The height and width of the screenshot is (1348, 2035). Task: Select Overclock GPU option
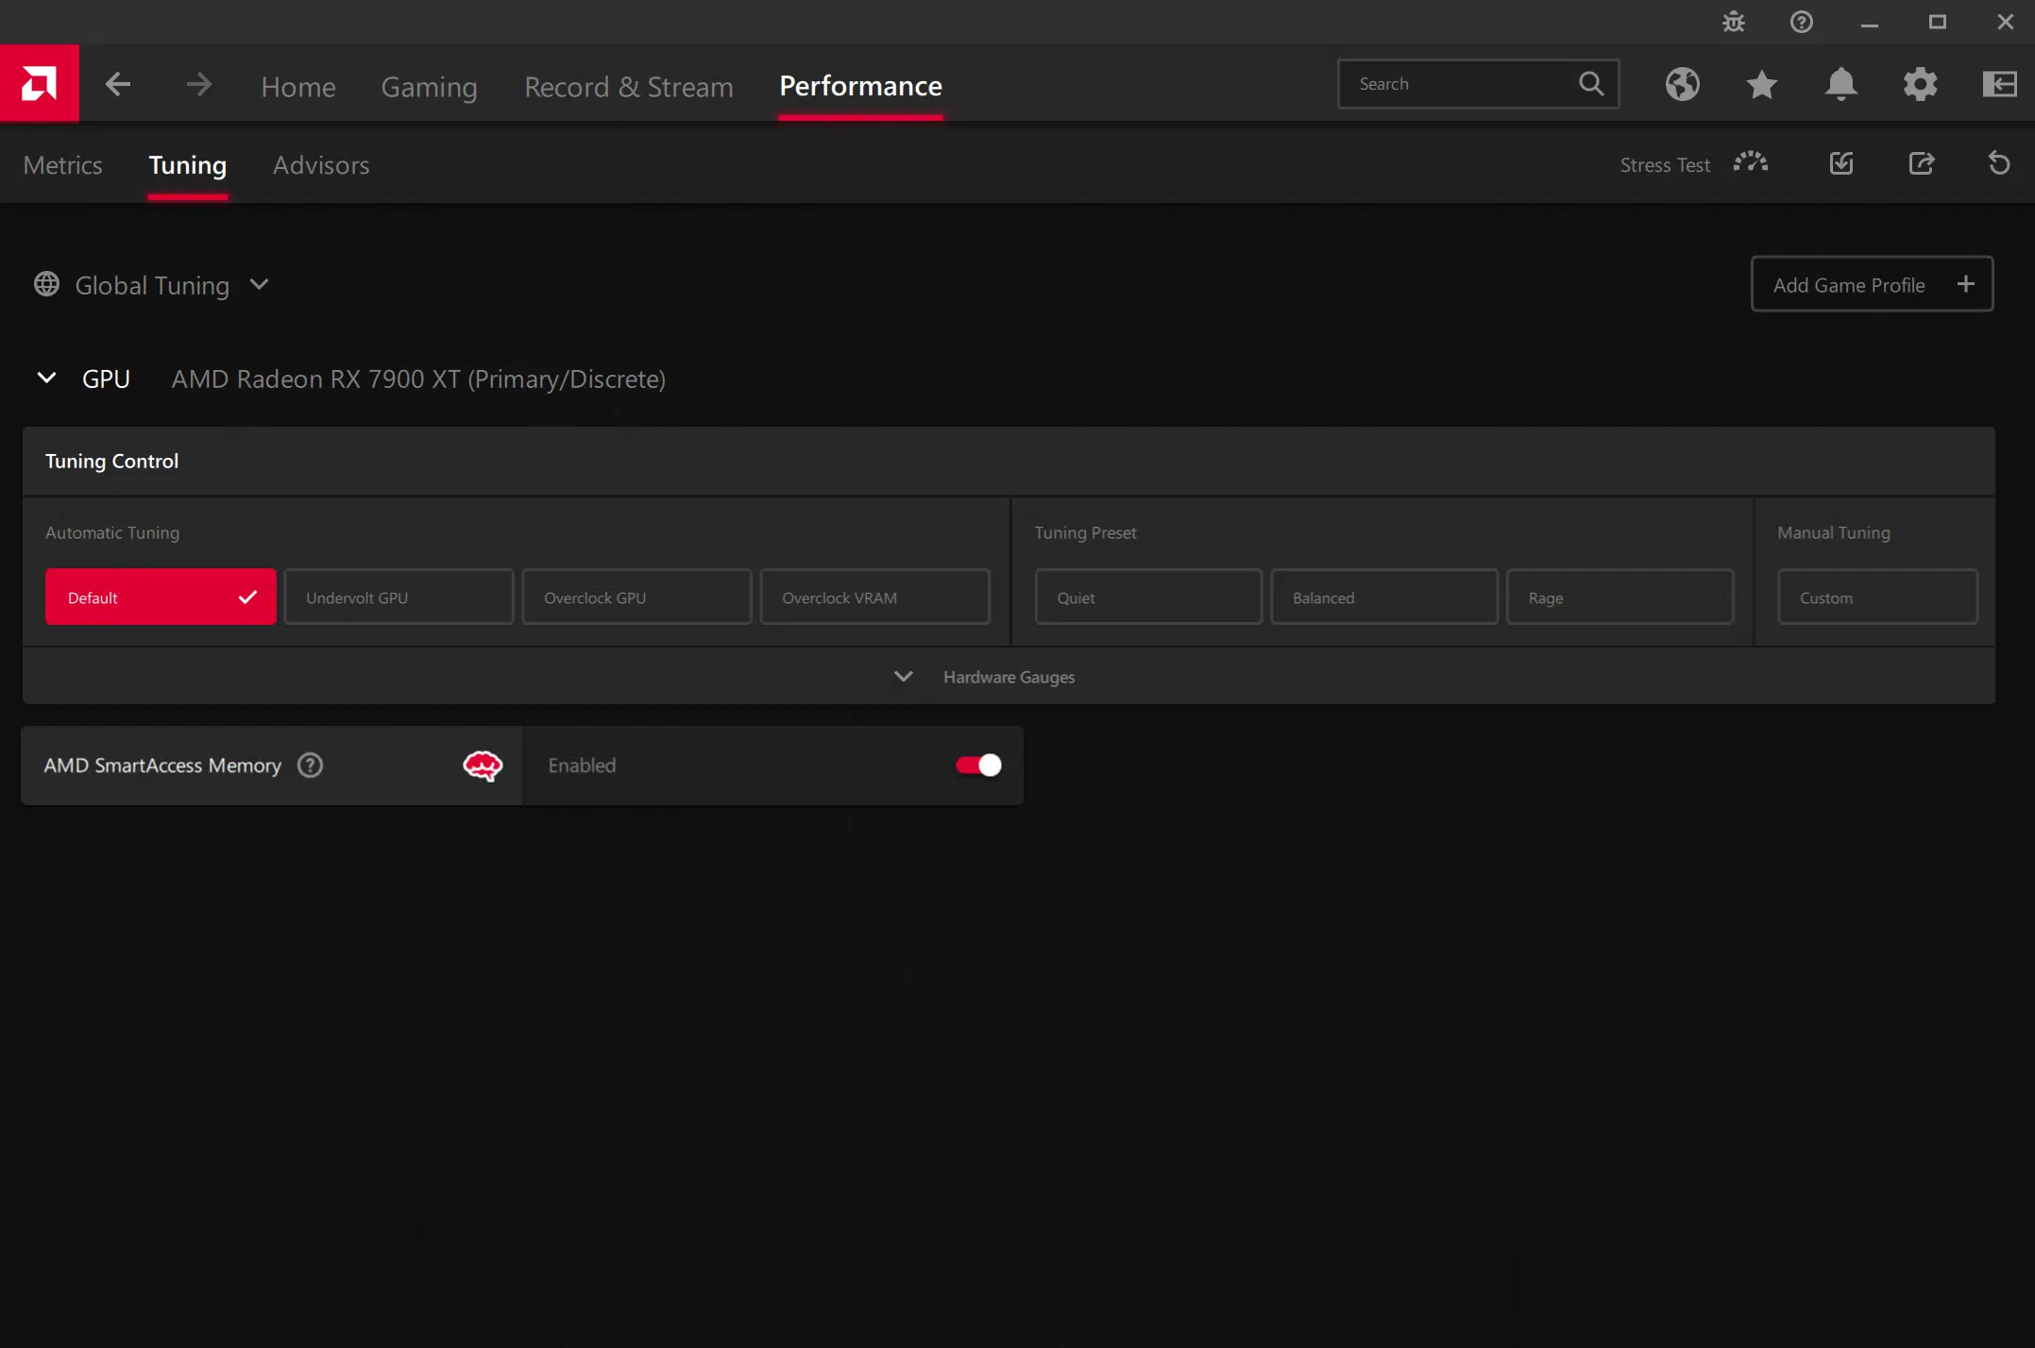(636, 598)
